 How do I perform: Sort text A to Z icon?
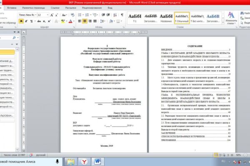tap(115, 15)
